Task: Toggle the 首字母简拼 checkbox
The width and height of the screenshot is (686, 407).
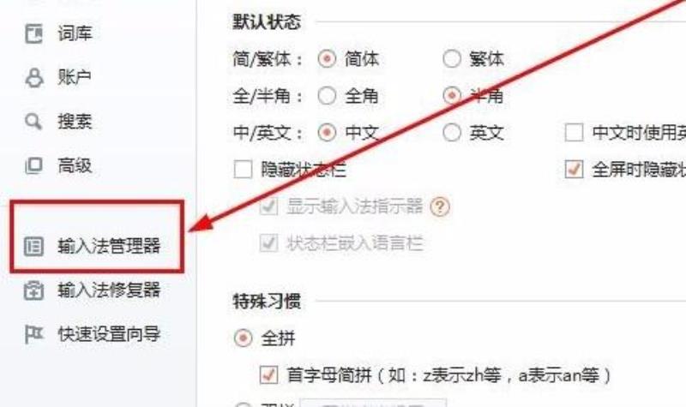Action: point(268,374)
